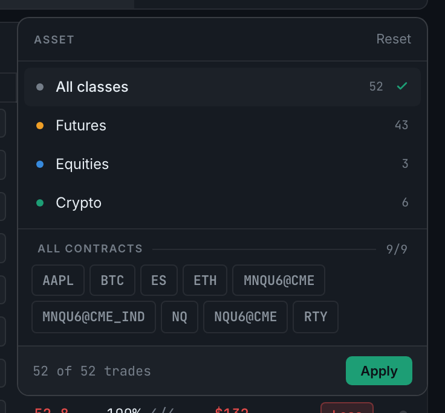Viewport: 445px width, 413px height.
Task: Click the blue Equities dot
Action: coord(40,164)
